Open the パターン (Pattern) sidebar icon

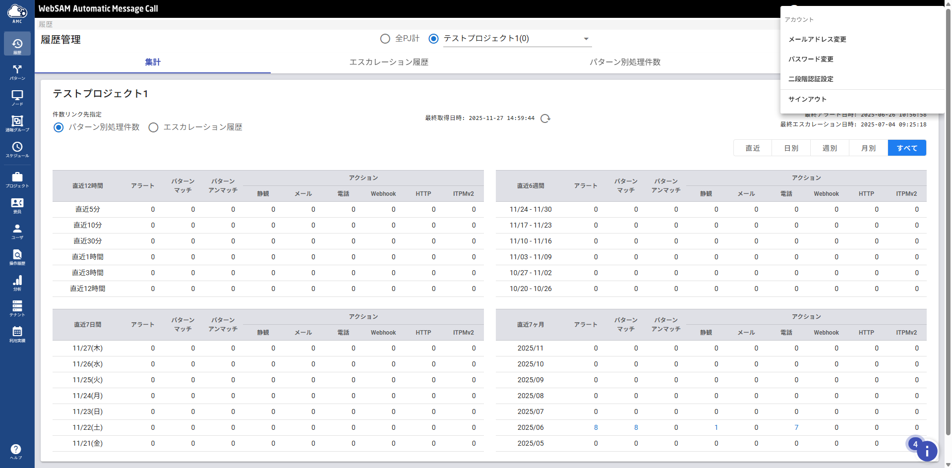tap(17, 71)
